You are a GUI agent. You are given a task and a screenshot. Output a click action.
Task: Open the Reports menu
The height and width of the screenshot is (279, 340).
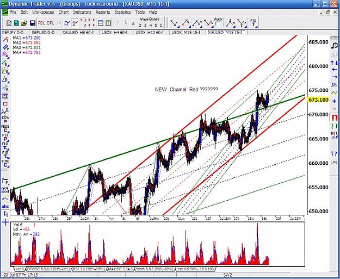(x=103, y=12)
